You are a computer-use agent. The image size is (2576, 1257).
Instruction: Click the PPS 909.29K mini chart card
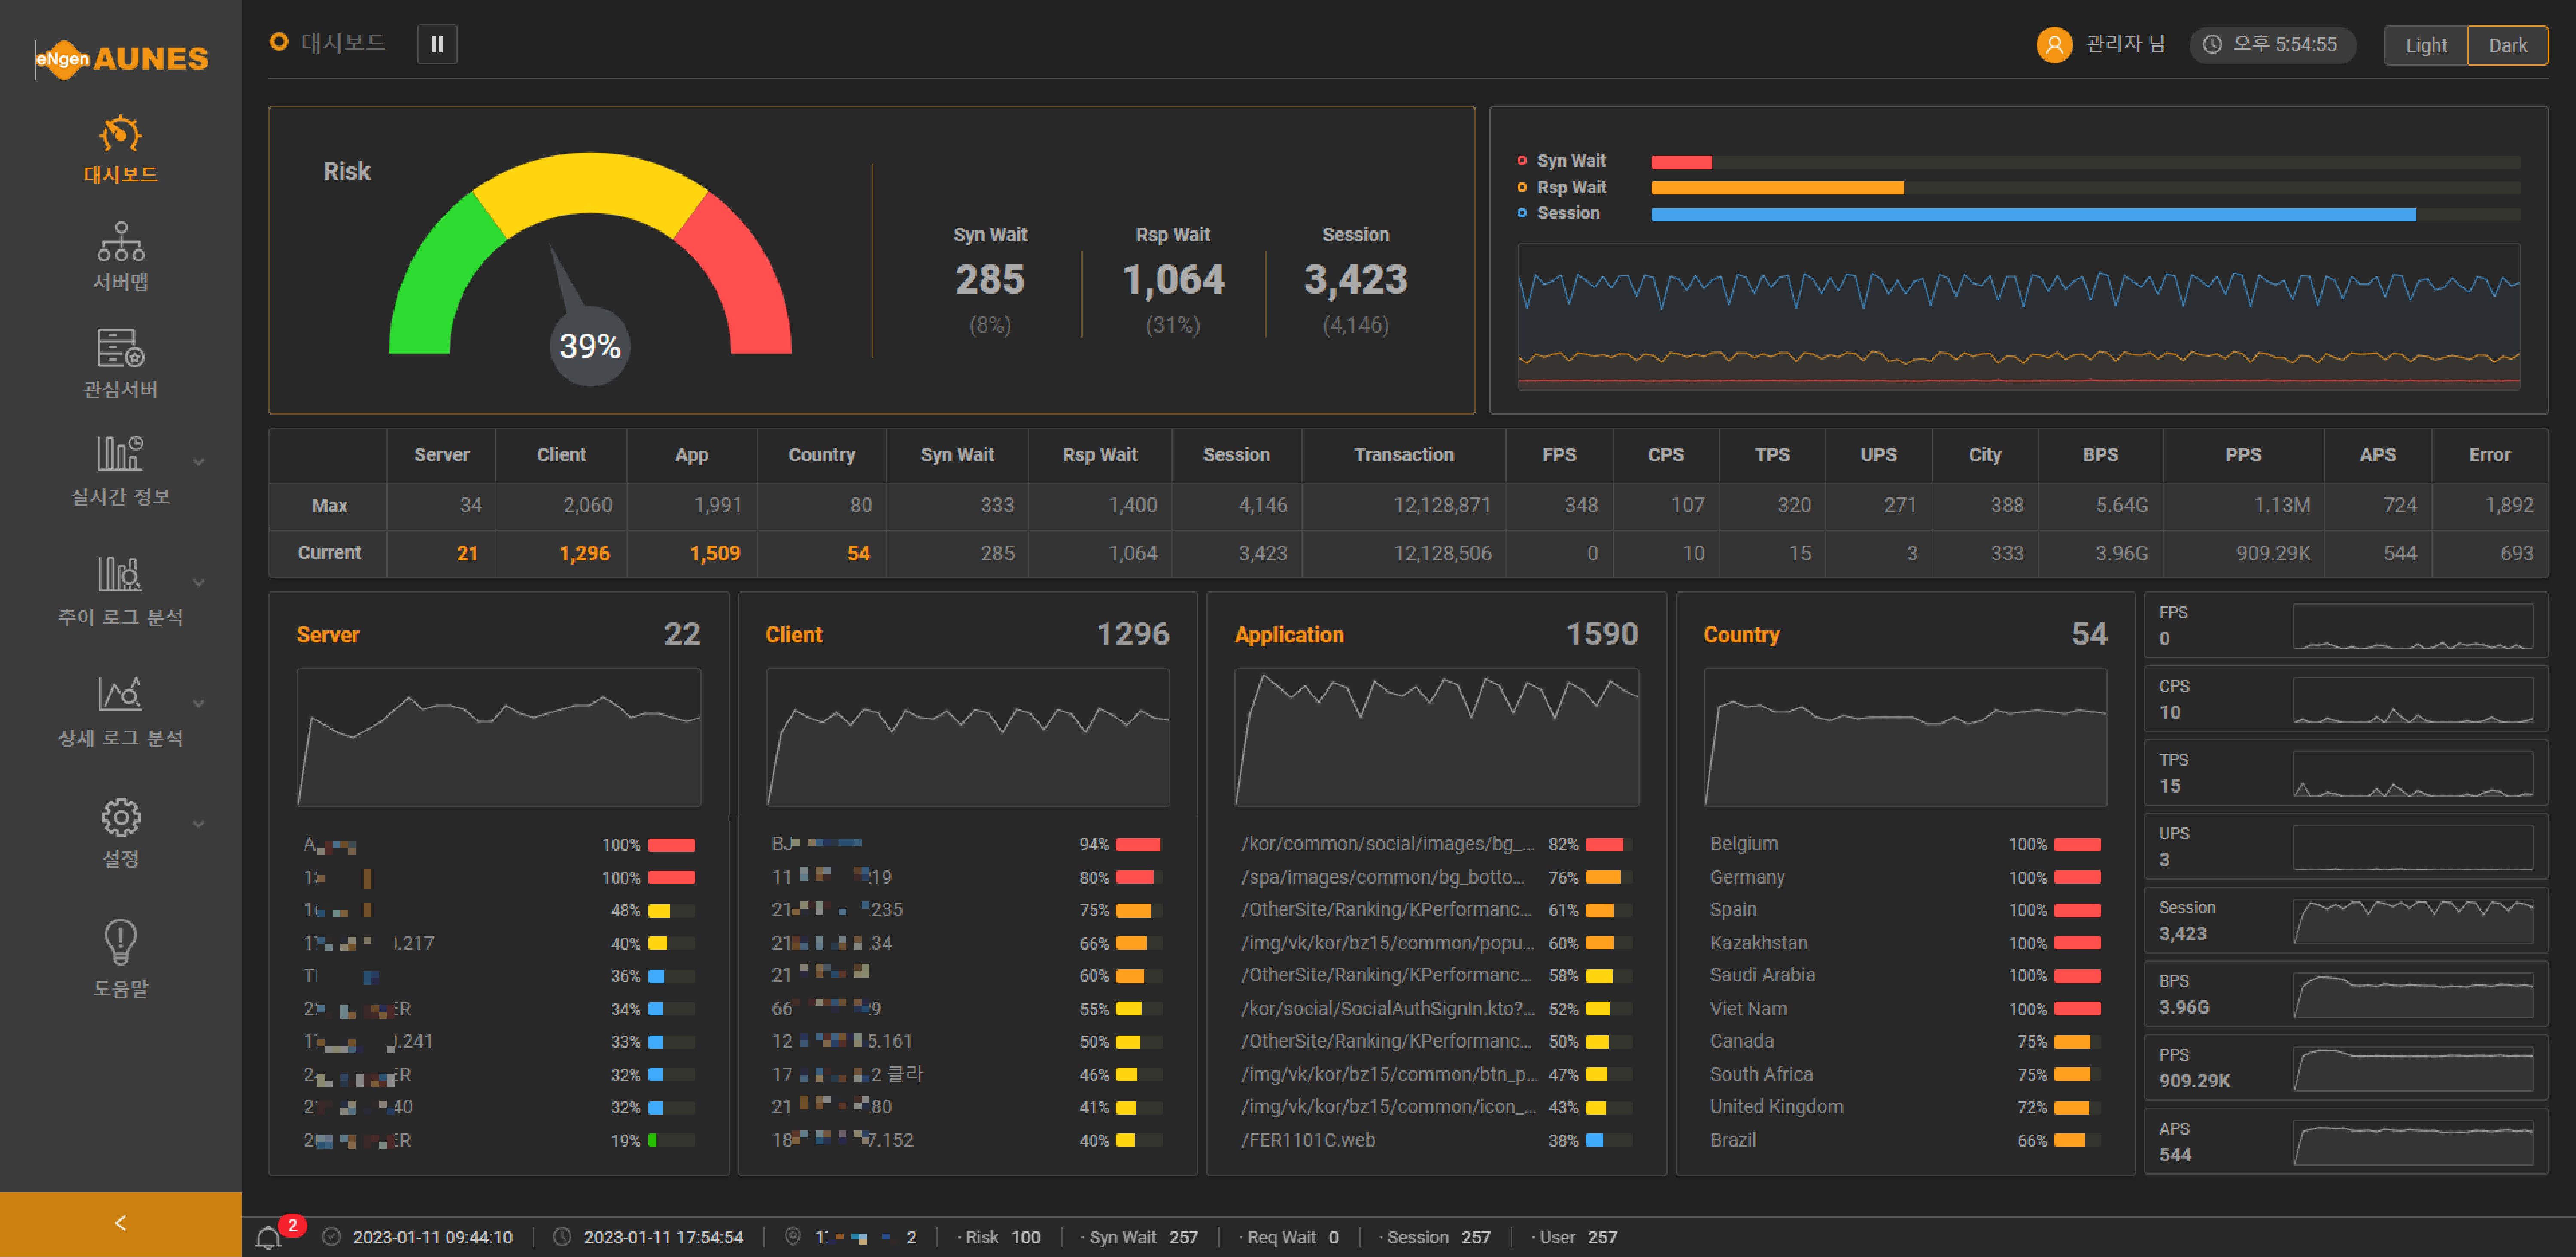(2345, 1068)
